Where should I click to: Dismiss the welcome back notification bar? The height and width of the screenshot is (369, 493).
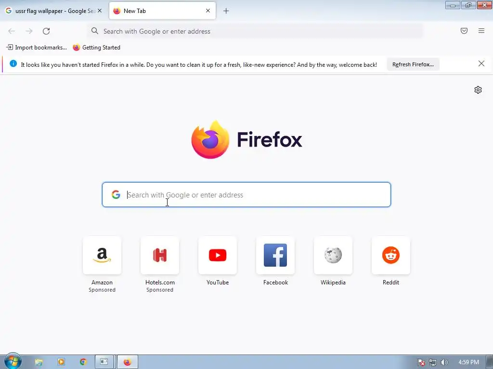[x=481, y=64]
